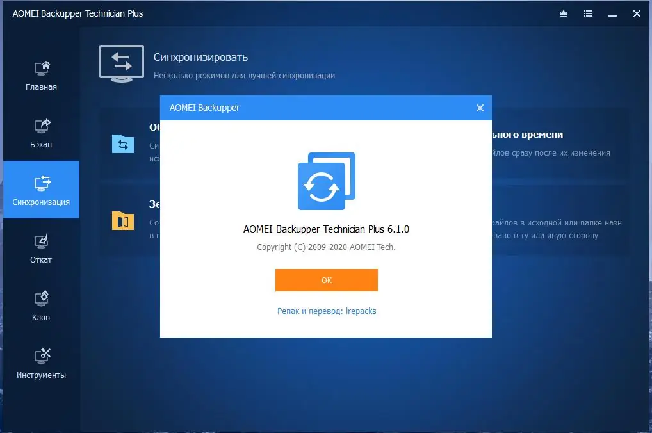Open the hamburger menu in the title bar
This screenshot has height=433, width=652.
(588, 13)
